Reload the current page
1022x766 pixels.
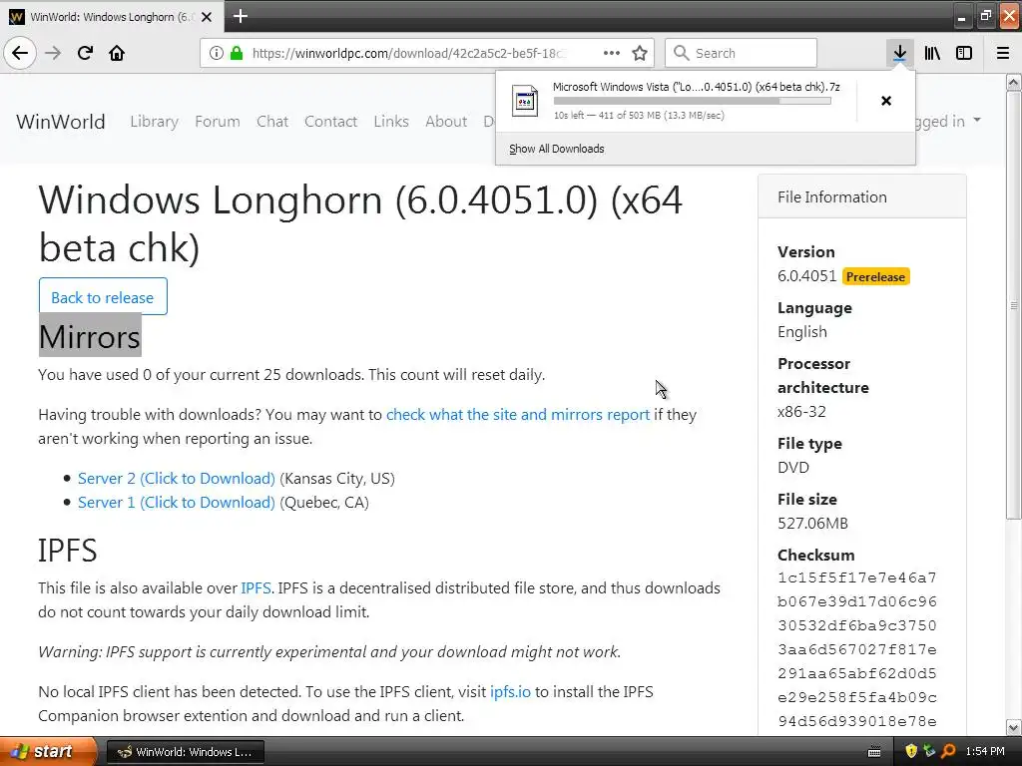85,53
